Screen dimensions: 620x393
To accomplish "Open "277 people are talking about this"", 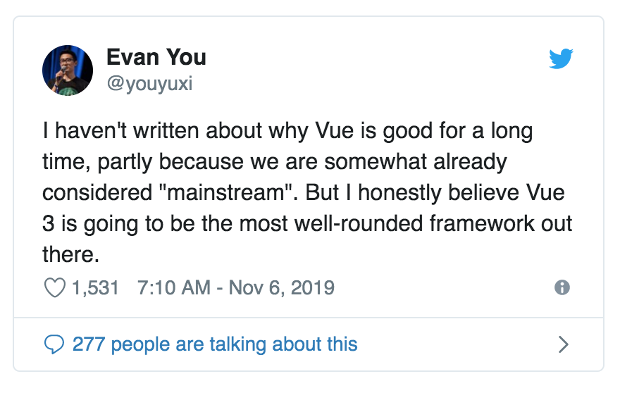I will [215, 344].
